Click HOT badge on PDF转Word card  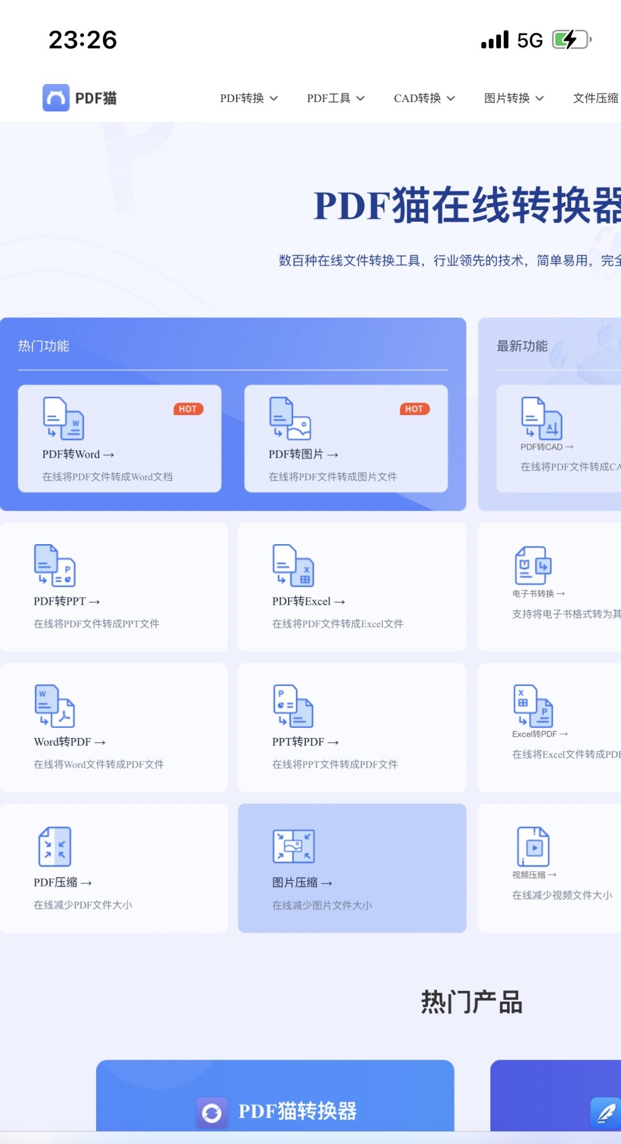tap(188, 409)
